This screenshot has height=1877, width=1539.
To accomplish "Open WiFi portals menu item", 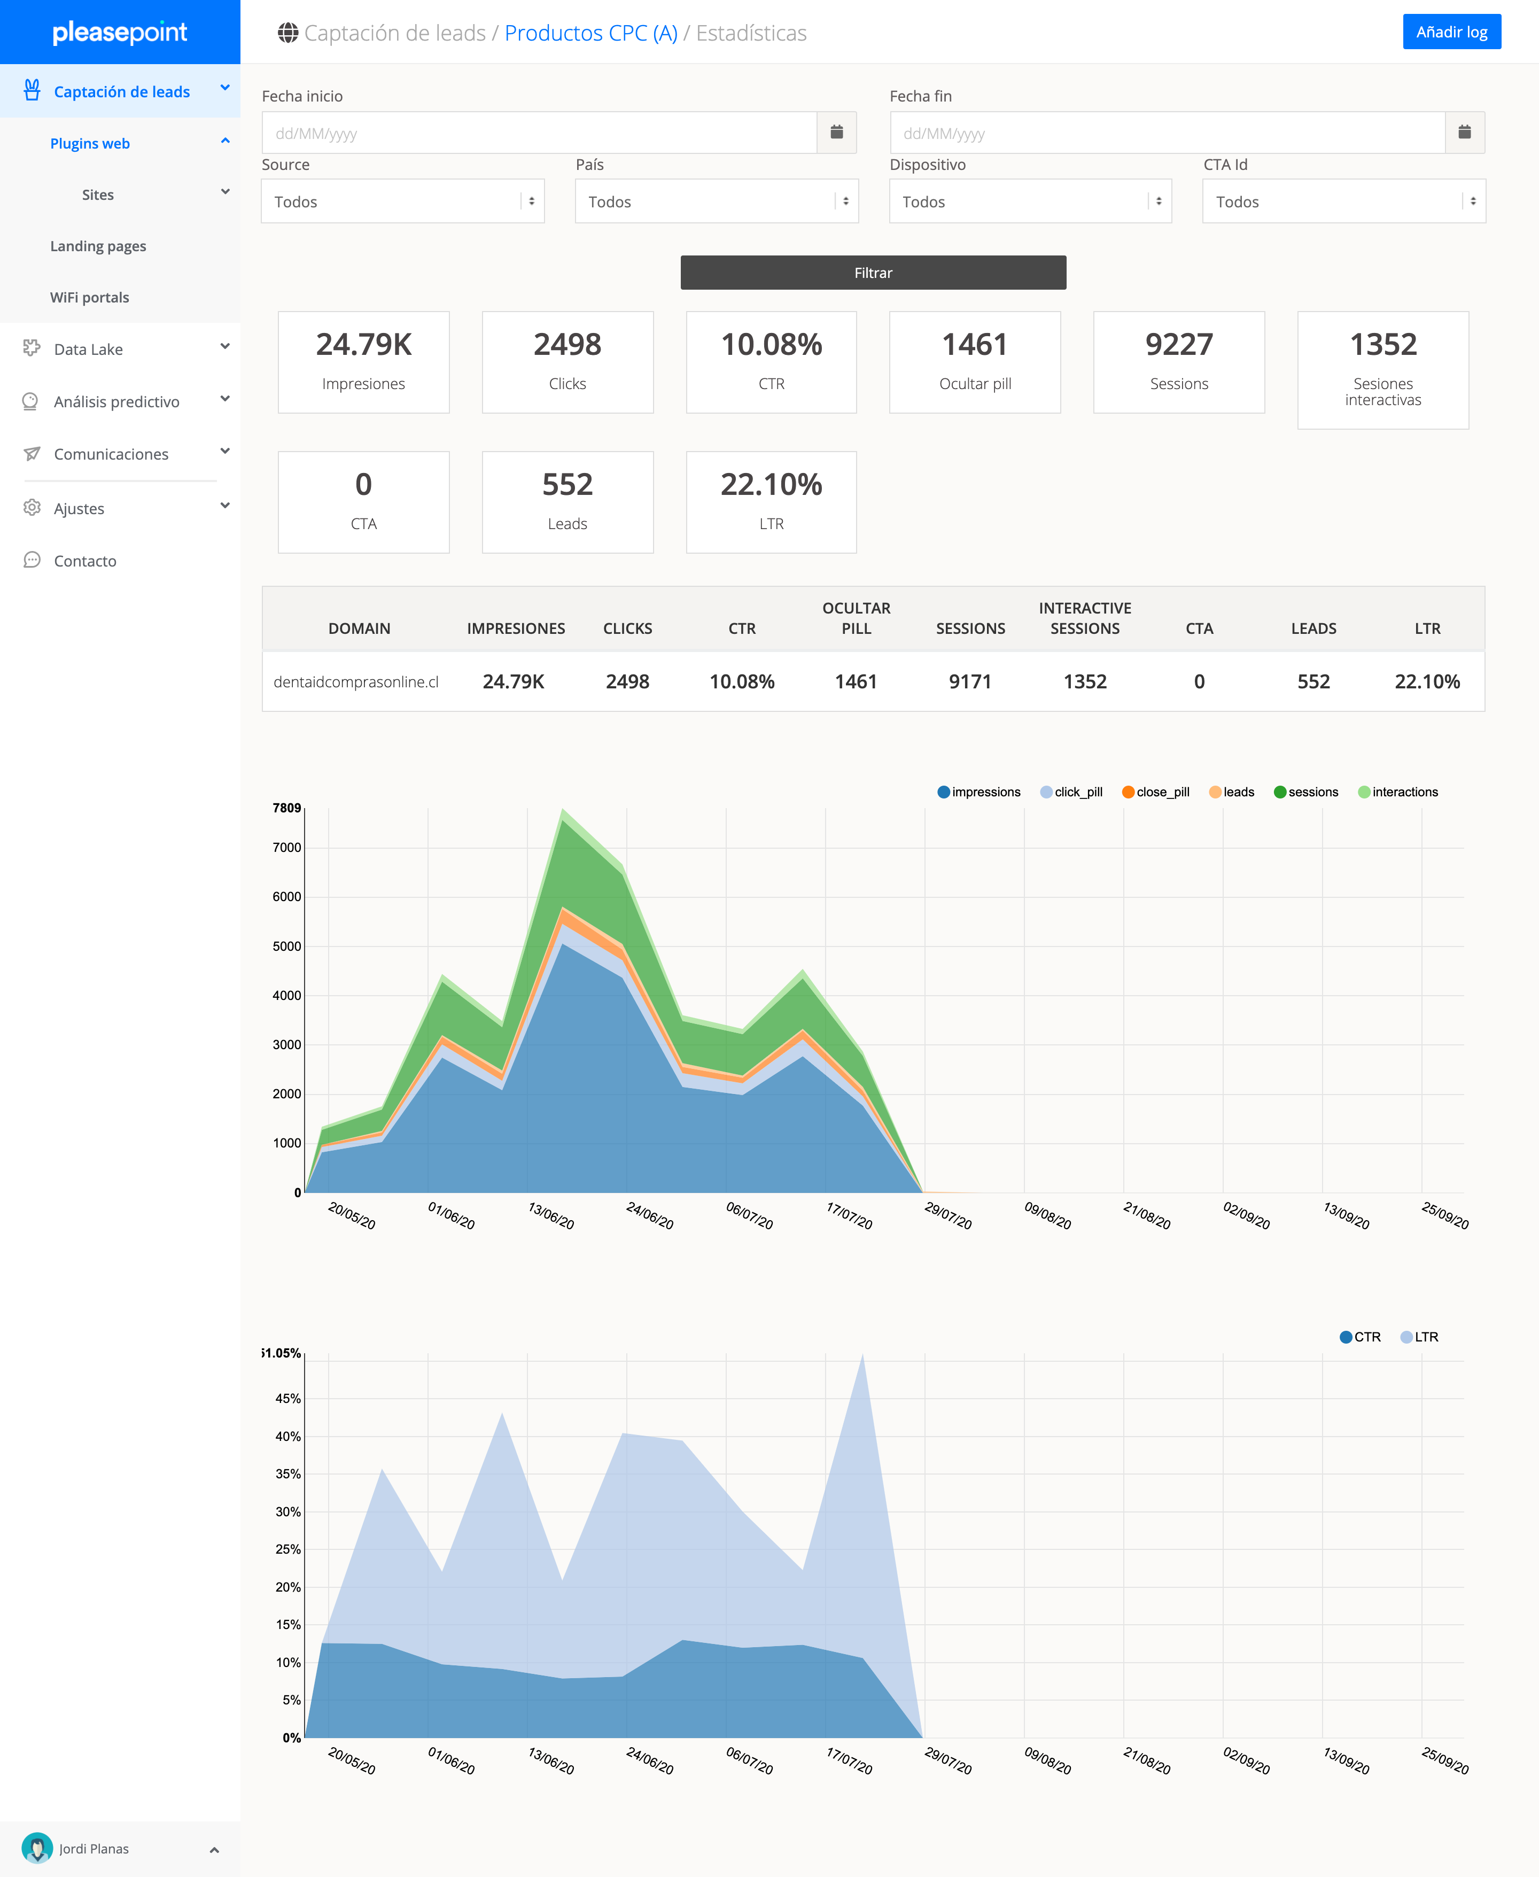I will 90,297.
